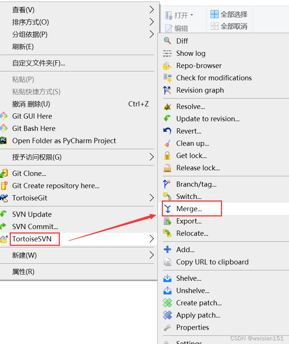Click the Properties wrench icon
This screenshot has height=344, width=289.
[x=167, y=327]
